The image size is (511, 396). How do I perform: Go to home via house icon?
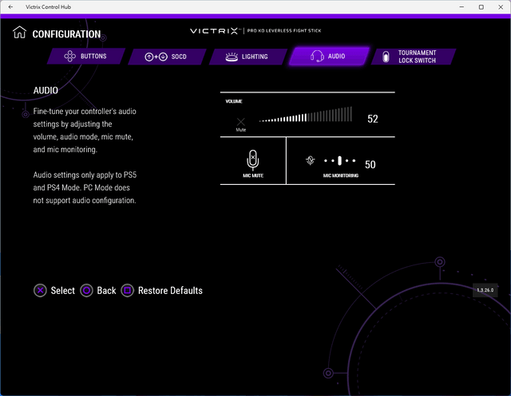tap(19, 32)
